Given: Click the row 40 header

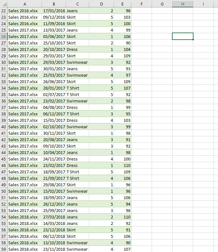Looking at the screenshot, I should [4, 127].
